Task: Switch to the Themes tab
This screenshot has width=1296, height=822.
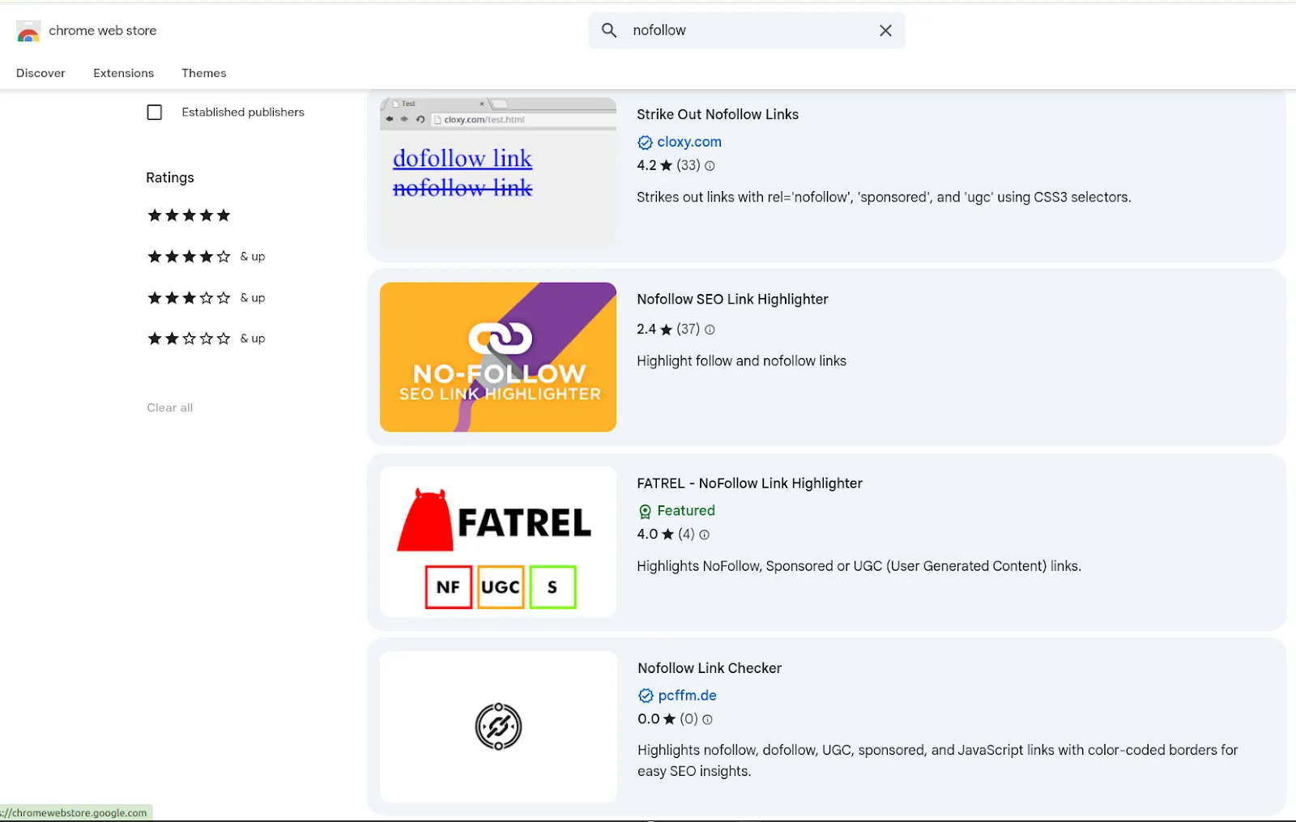Action: 203,73
